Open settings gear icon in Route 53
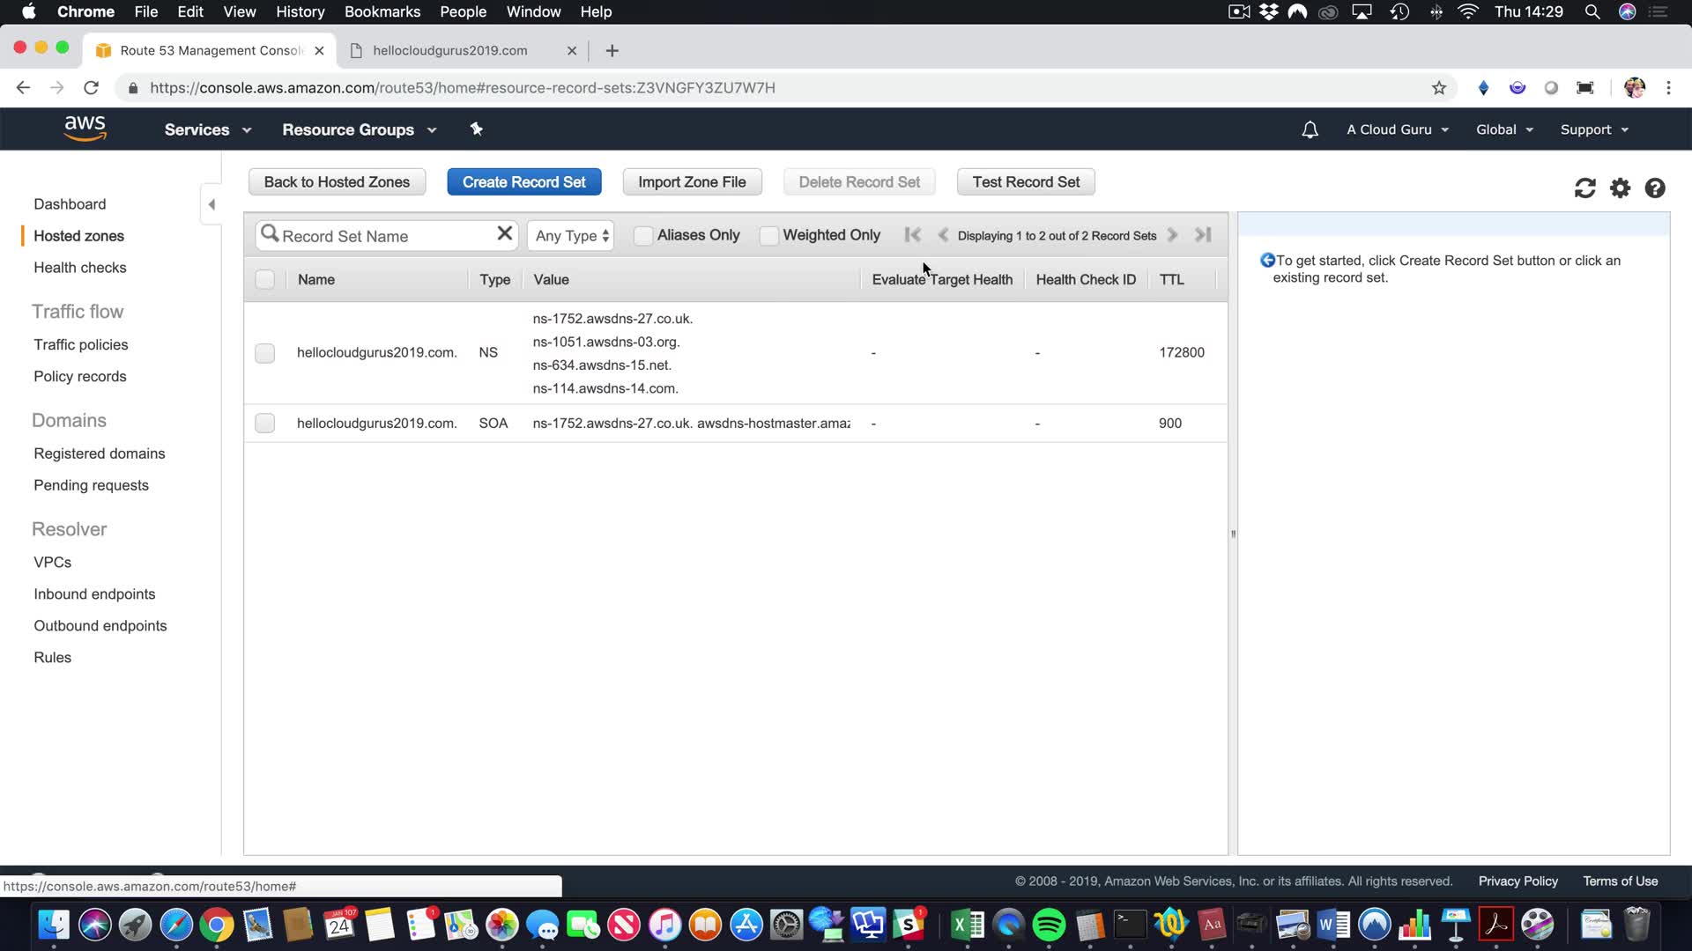The width and height of the screenshot is (1692, 951). (1620, 188)
